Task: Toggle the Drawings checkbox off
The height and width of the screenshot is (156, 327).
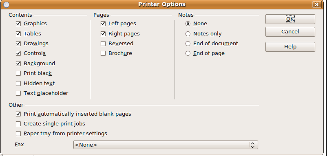Action: pos(18,43)
